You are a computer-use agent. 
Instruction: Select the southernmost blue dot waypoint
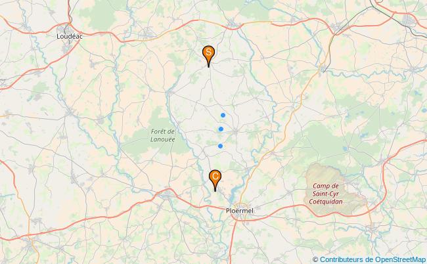coord(220,146)
